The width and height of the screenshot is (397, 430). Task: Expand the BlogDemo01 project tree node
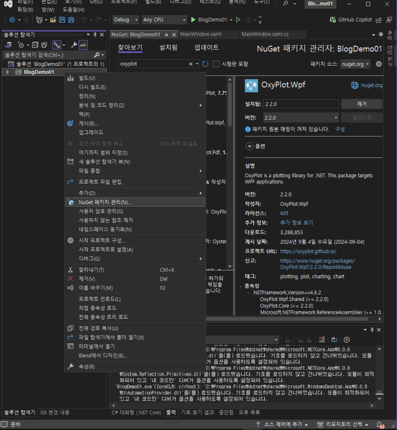(x=8, y=72)
